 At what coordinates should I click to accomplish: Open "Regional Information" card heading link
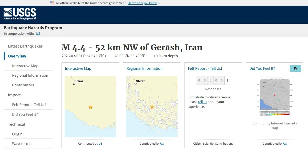[x=144, y=68]
